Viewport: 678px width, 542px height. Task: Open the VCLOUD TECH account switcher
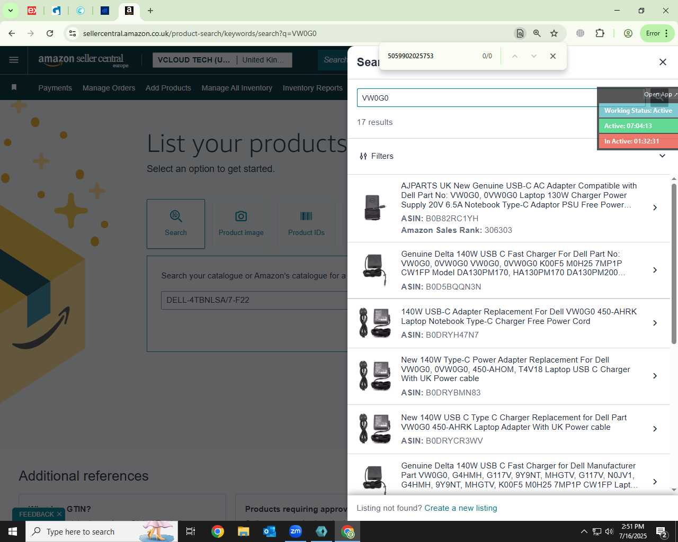(222, 60)
